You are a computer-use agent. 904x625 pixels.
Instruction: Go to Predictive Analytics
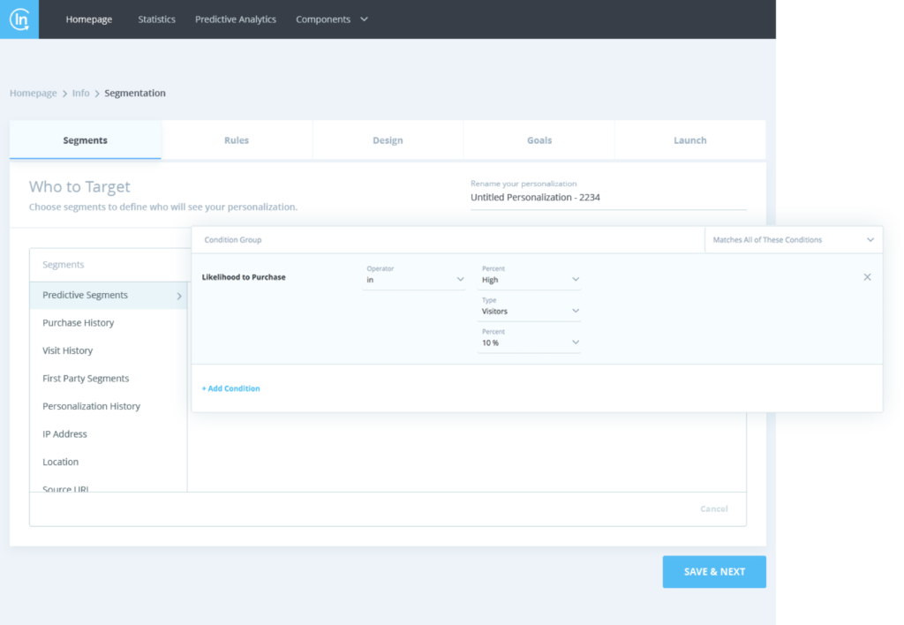click(235, 19)
